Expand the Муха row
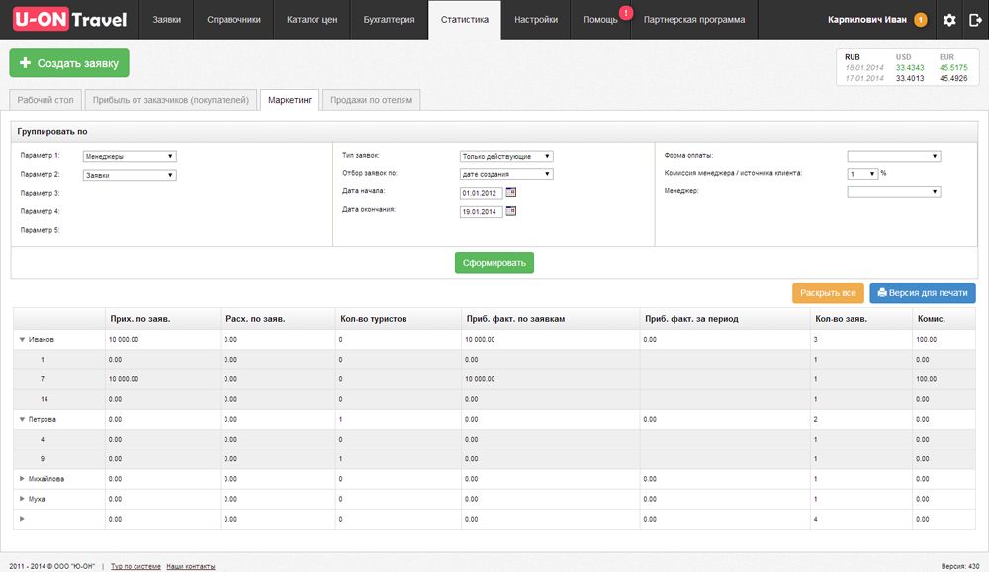The width and height of the screenshot is (989, 572). (x=22, y=499)
